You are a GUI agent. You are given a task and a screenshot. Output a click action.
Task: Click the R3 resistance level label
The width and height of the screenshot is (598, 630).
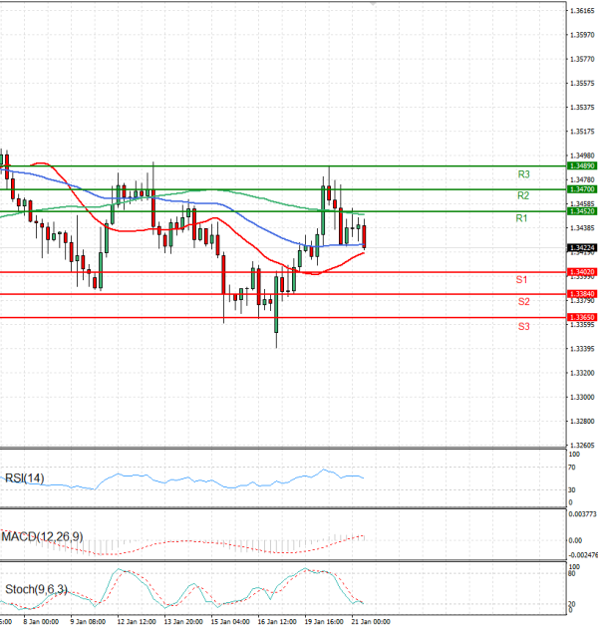point(523,174)
